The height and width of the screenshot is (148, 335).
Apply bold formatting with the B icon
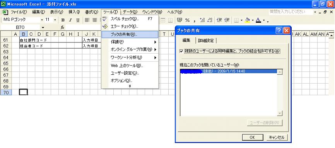point(63,20)
